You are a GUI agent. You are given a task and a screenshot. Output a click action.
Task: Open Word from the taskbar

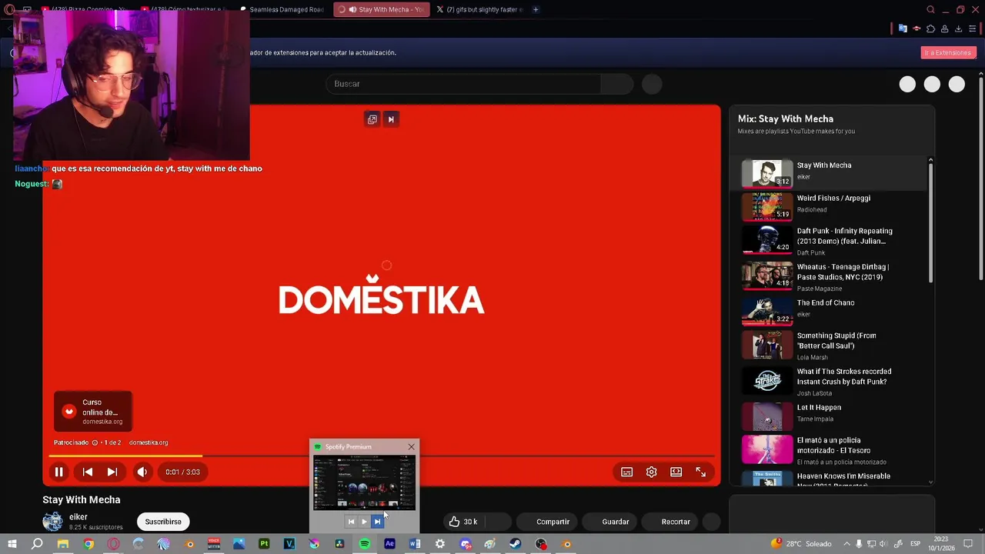click(415, 544)
